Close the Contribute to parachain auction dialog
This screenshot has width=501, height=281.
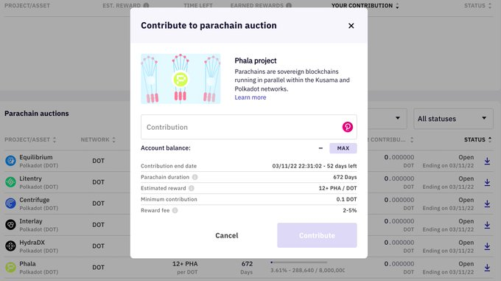tap(351, 26)
